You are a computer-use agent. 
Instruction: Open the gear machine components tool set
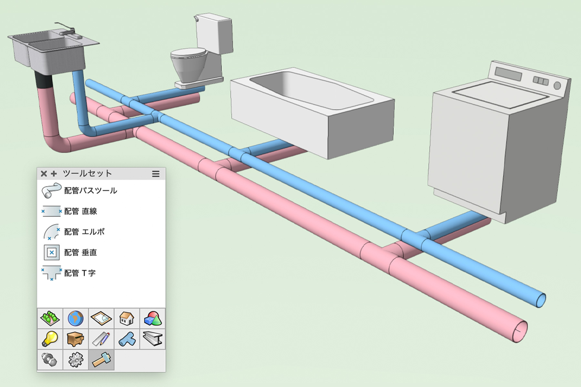point(76,360)
